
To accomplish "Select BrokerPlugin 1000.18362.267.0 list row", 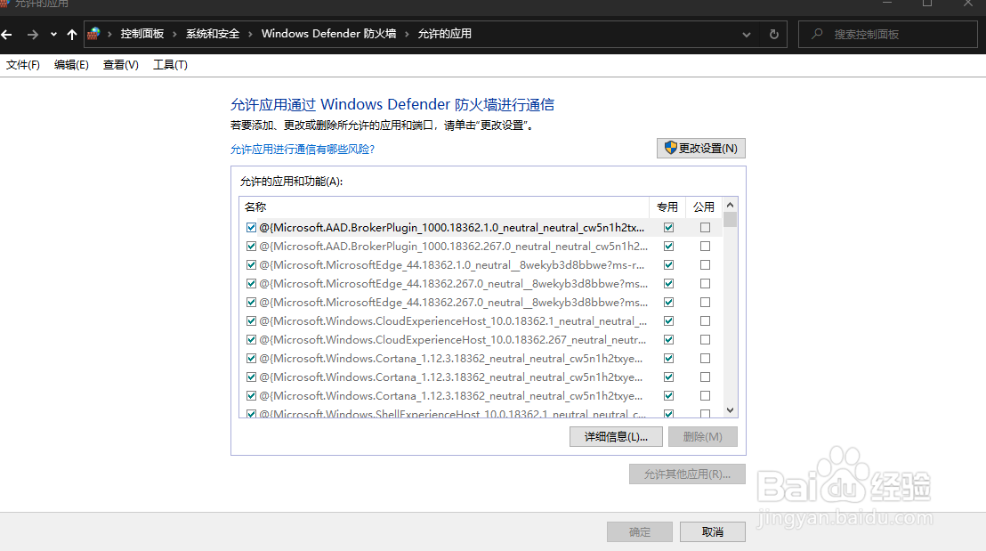I will coord(481,247).
